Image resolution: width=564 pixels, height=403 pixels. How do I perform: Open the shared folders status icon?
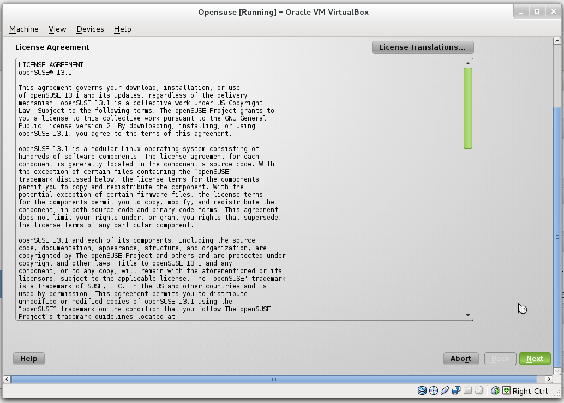click(467, 390)
